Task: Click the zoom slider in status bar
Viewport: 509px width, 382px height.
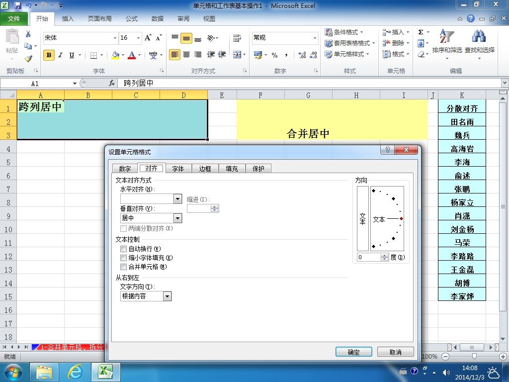Action: tap(475, 357)
